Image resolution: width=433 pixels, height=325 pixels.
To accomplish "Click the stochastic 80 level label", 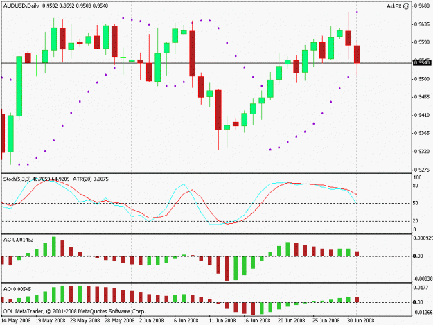I will (416, 186).
